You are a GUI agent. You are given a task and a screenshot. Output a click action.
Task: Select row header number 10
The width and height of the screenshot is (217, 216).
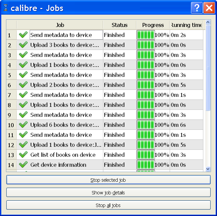(x=11, y=125)
